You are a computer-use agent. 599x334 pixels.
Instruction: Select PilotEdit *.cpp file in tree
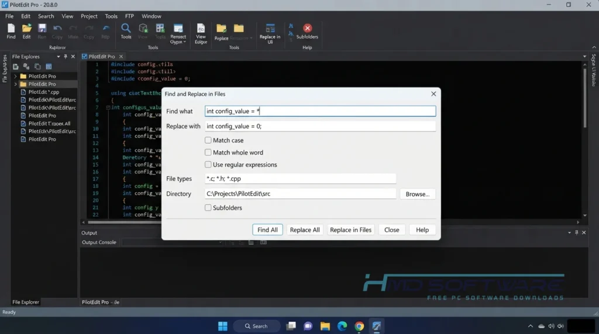pos(43,92)
